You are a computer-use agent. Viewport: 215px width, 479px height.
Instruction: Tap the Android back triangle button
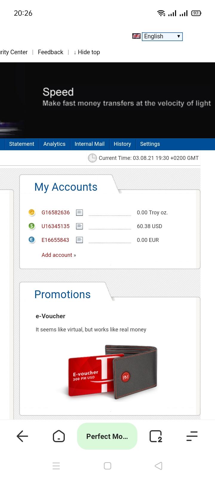tap(159, 466)
